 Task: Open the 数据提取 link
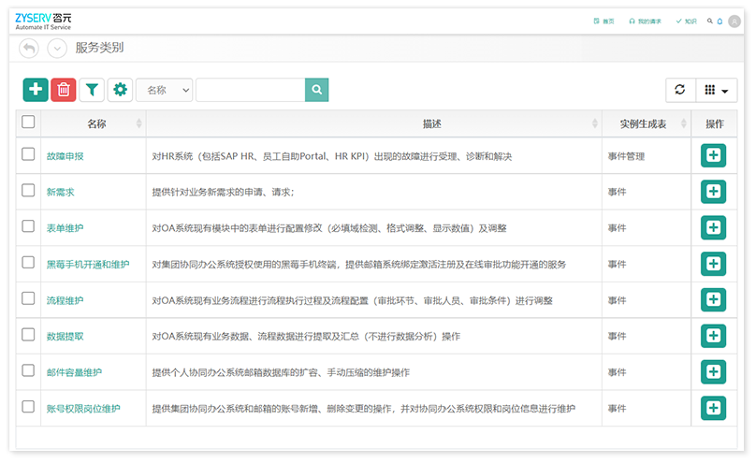(65, 337)
